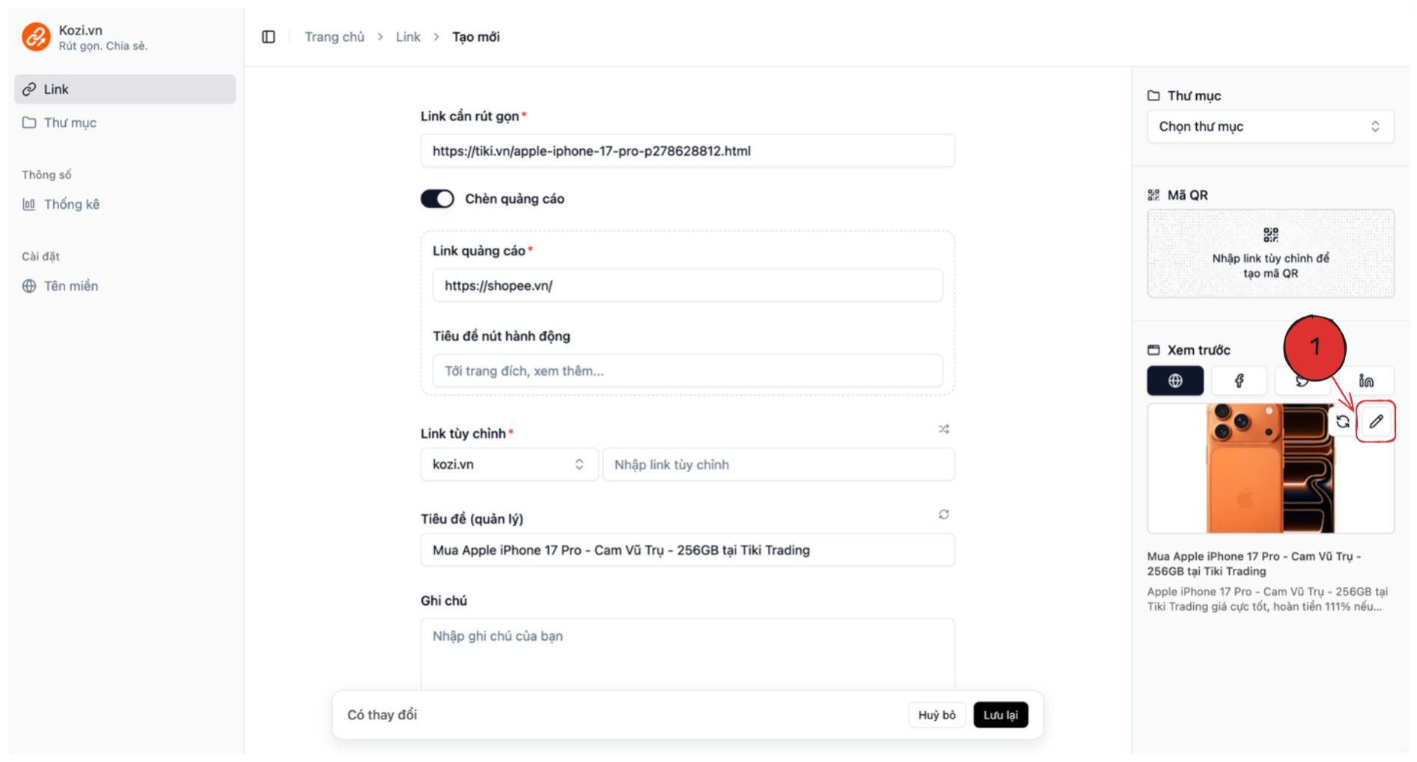Click the Kozi.vn logo icon

pyautogui.click(x=36, y=37)
